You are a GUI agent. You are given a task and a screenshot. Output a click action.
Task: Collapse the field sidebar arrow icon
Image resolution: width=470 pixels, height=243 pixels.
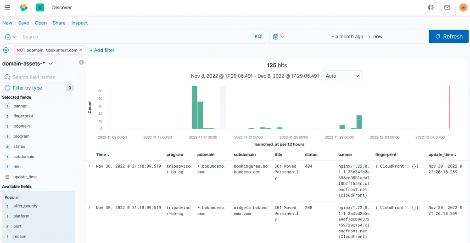(x=81, y=62)
